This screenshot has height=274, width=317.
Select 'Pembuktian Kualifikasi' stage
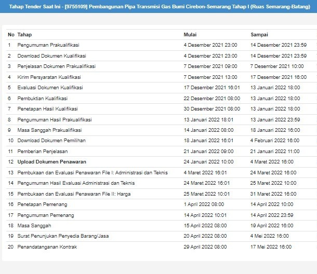click(43, 99)
